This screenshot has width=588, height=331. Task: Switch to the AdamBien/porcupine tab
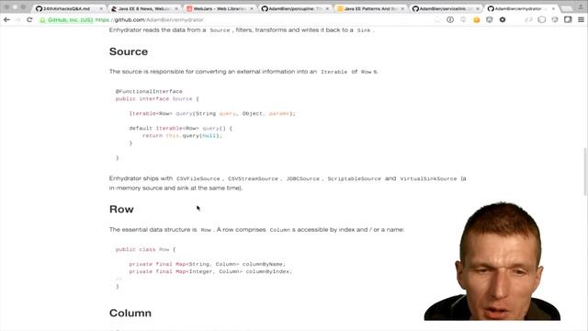295,8
